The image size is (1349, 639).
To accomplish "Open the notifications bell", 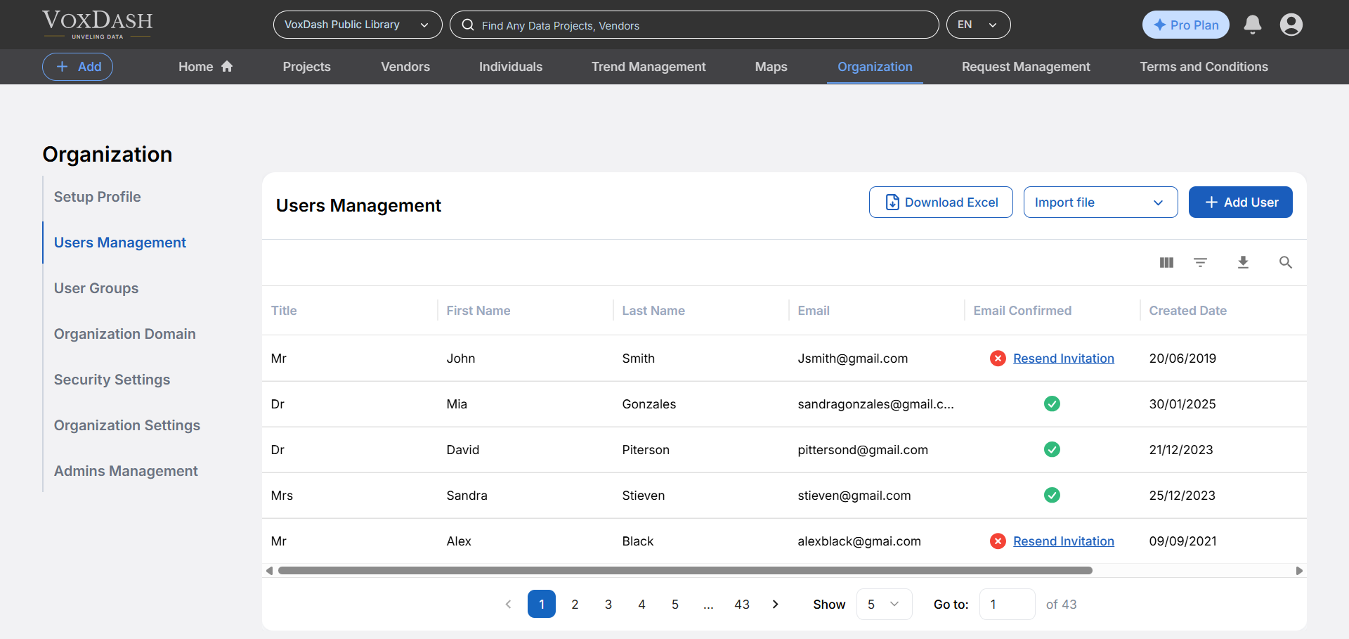I will [x=1253, y=24].
